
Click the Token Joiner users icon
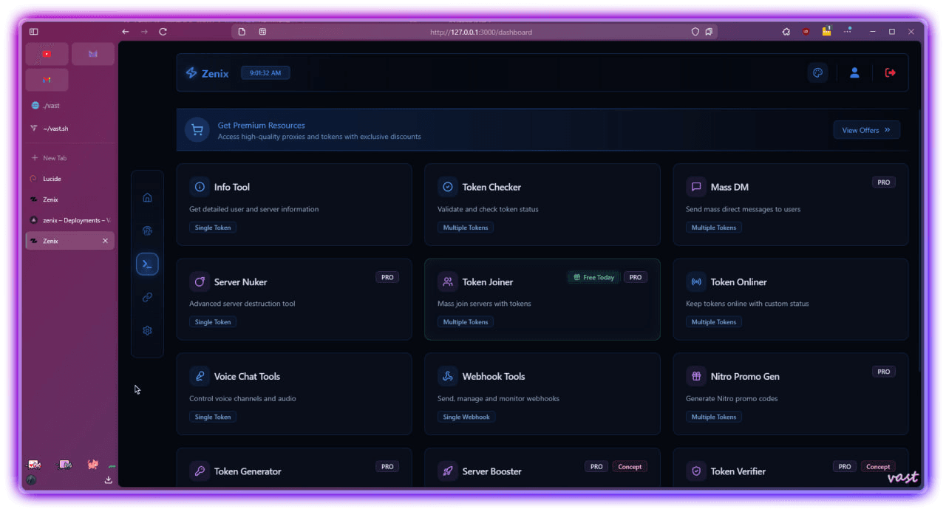pyautogui.click(x=448, y=281)
